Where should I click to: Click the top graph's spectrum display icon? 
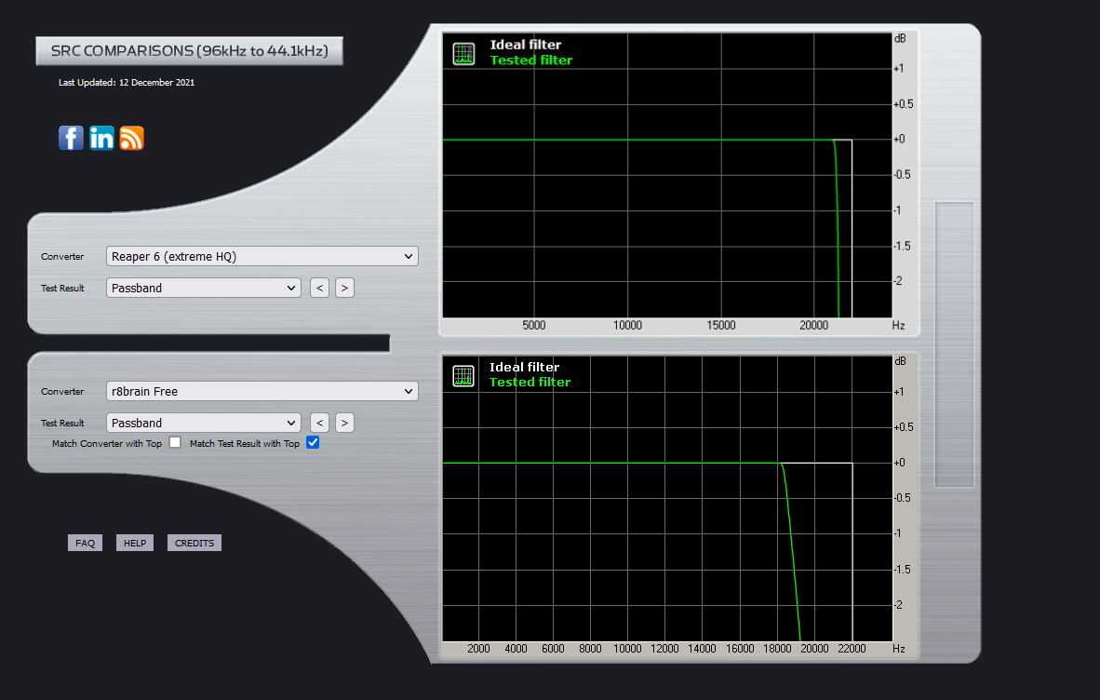point(463,53)
